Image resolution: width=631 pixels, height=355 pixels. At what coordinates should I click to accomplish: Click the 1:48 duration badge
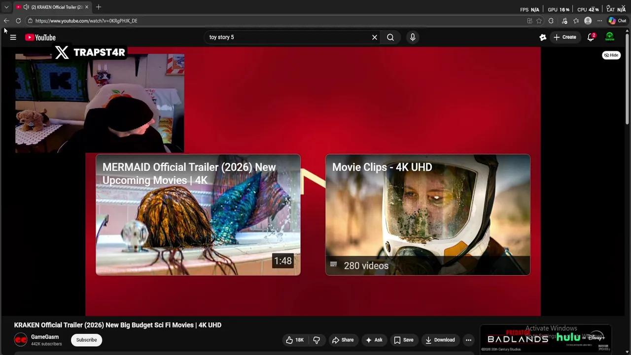283,261
